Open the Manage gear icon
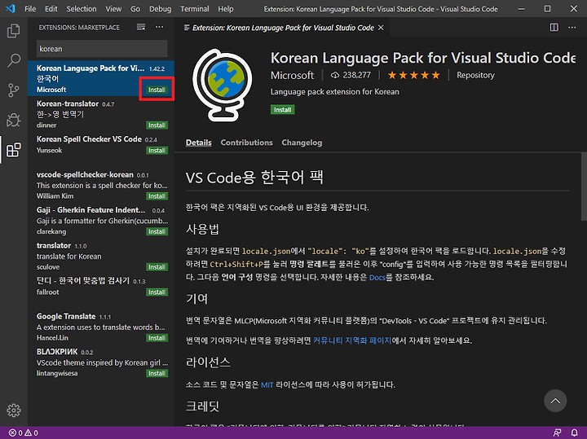 coord(14,410)
